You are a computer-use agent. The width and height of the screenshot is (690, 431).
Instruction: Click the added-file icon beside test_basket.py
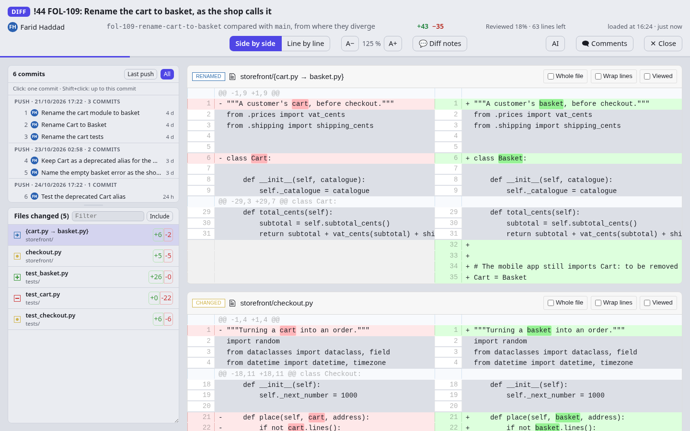(17, 277)
